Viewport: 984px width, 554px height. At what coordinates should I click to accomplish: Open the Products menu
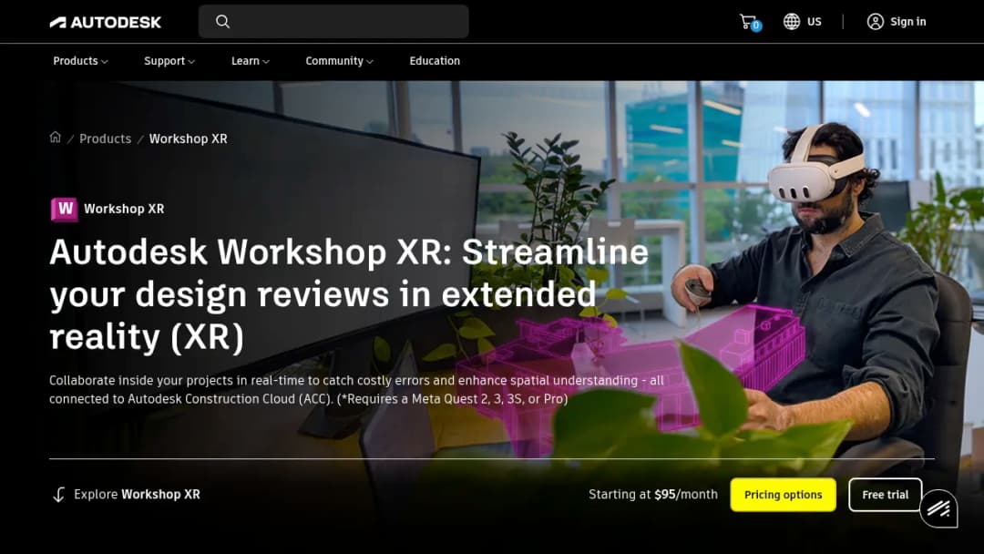pyautogui.click(x=80, y=61)
